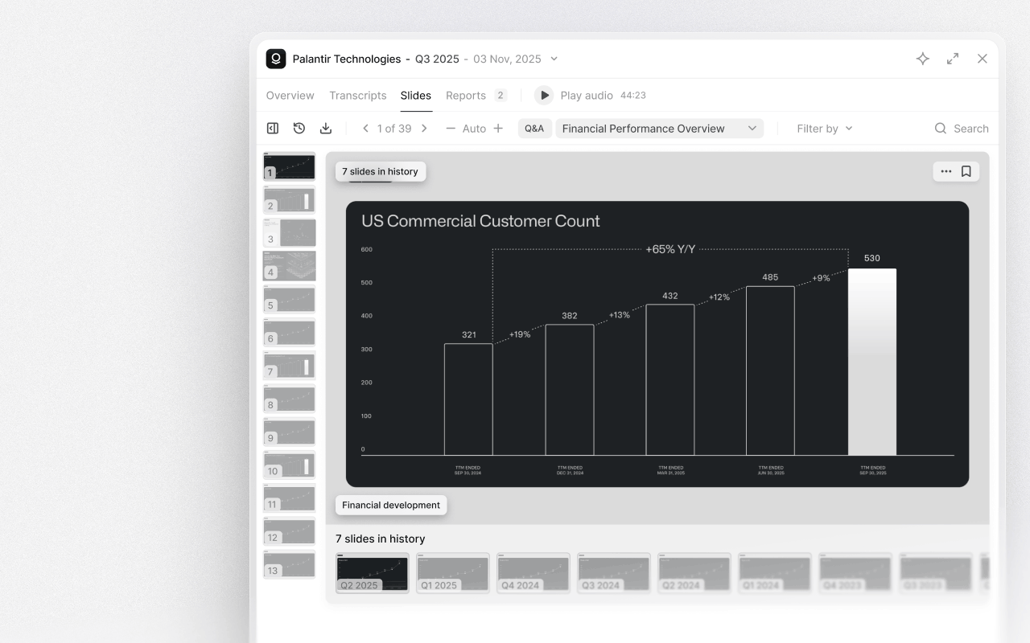Zoom in with the plus icon

coord(498,129)
